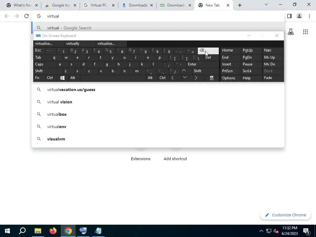
Task: Select 'virtual - Google Search' suggestion
Action: point(158,28)
